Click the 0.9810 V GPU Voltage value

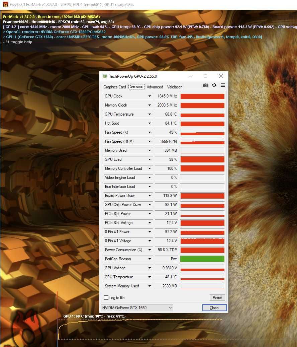point(167,268)
